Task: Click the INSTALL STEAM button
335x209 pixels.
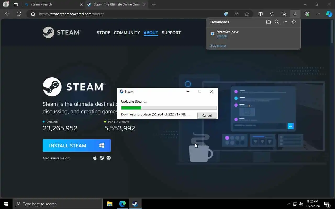Action: coord(77,146)
